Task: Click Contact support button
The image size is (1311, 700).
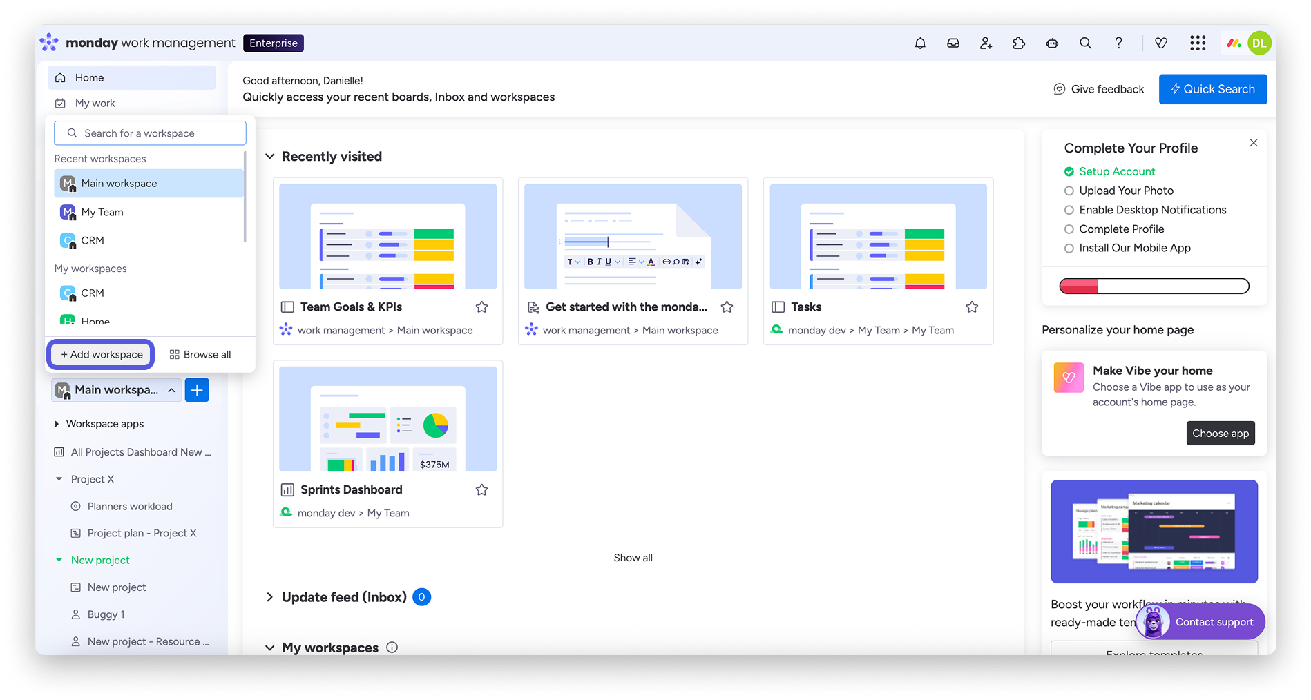Action: click(x=1200, y=622)
